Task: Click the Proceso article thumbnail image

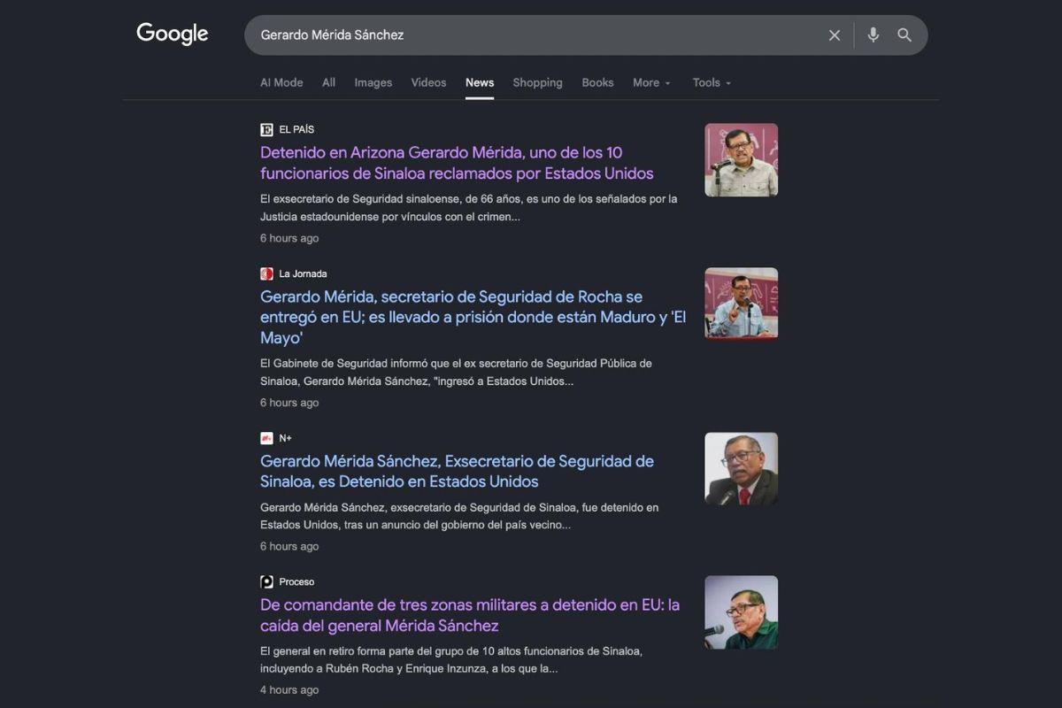Action: 742,612
